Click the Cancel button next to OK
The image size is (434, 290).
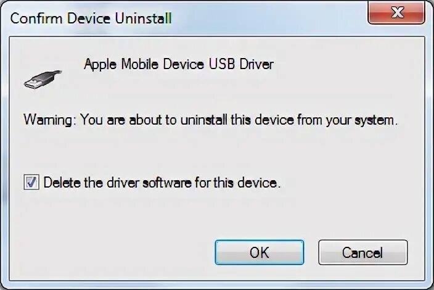(x=363, y=252)
